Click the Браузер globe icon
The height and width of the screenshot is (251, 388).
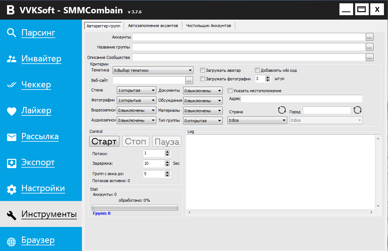click(11, 242)
